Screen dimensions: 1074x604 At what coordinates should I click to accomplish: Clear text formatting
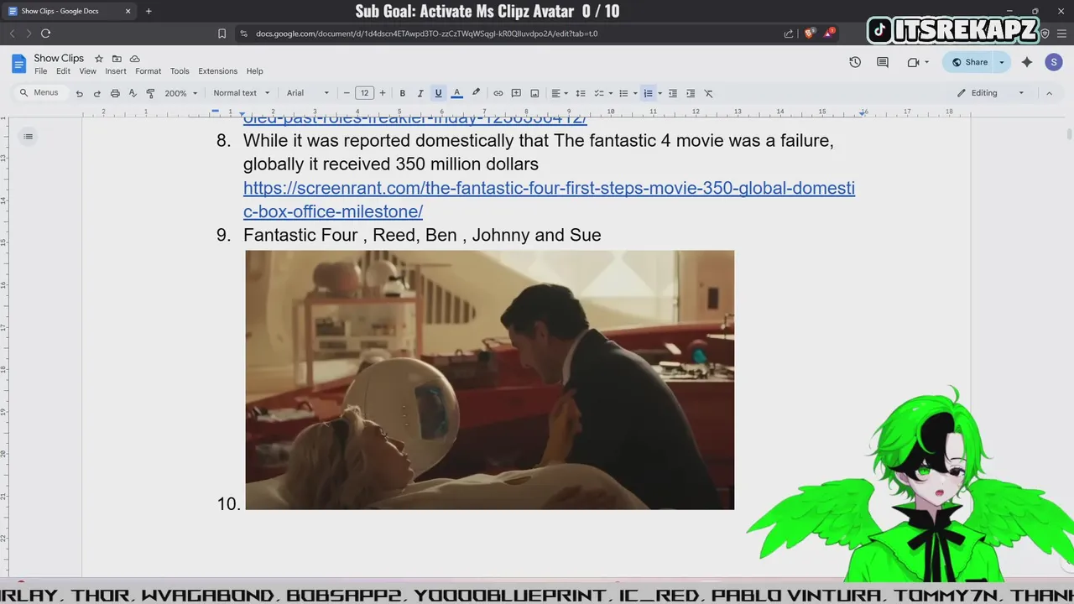[709, 93]
